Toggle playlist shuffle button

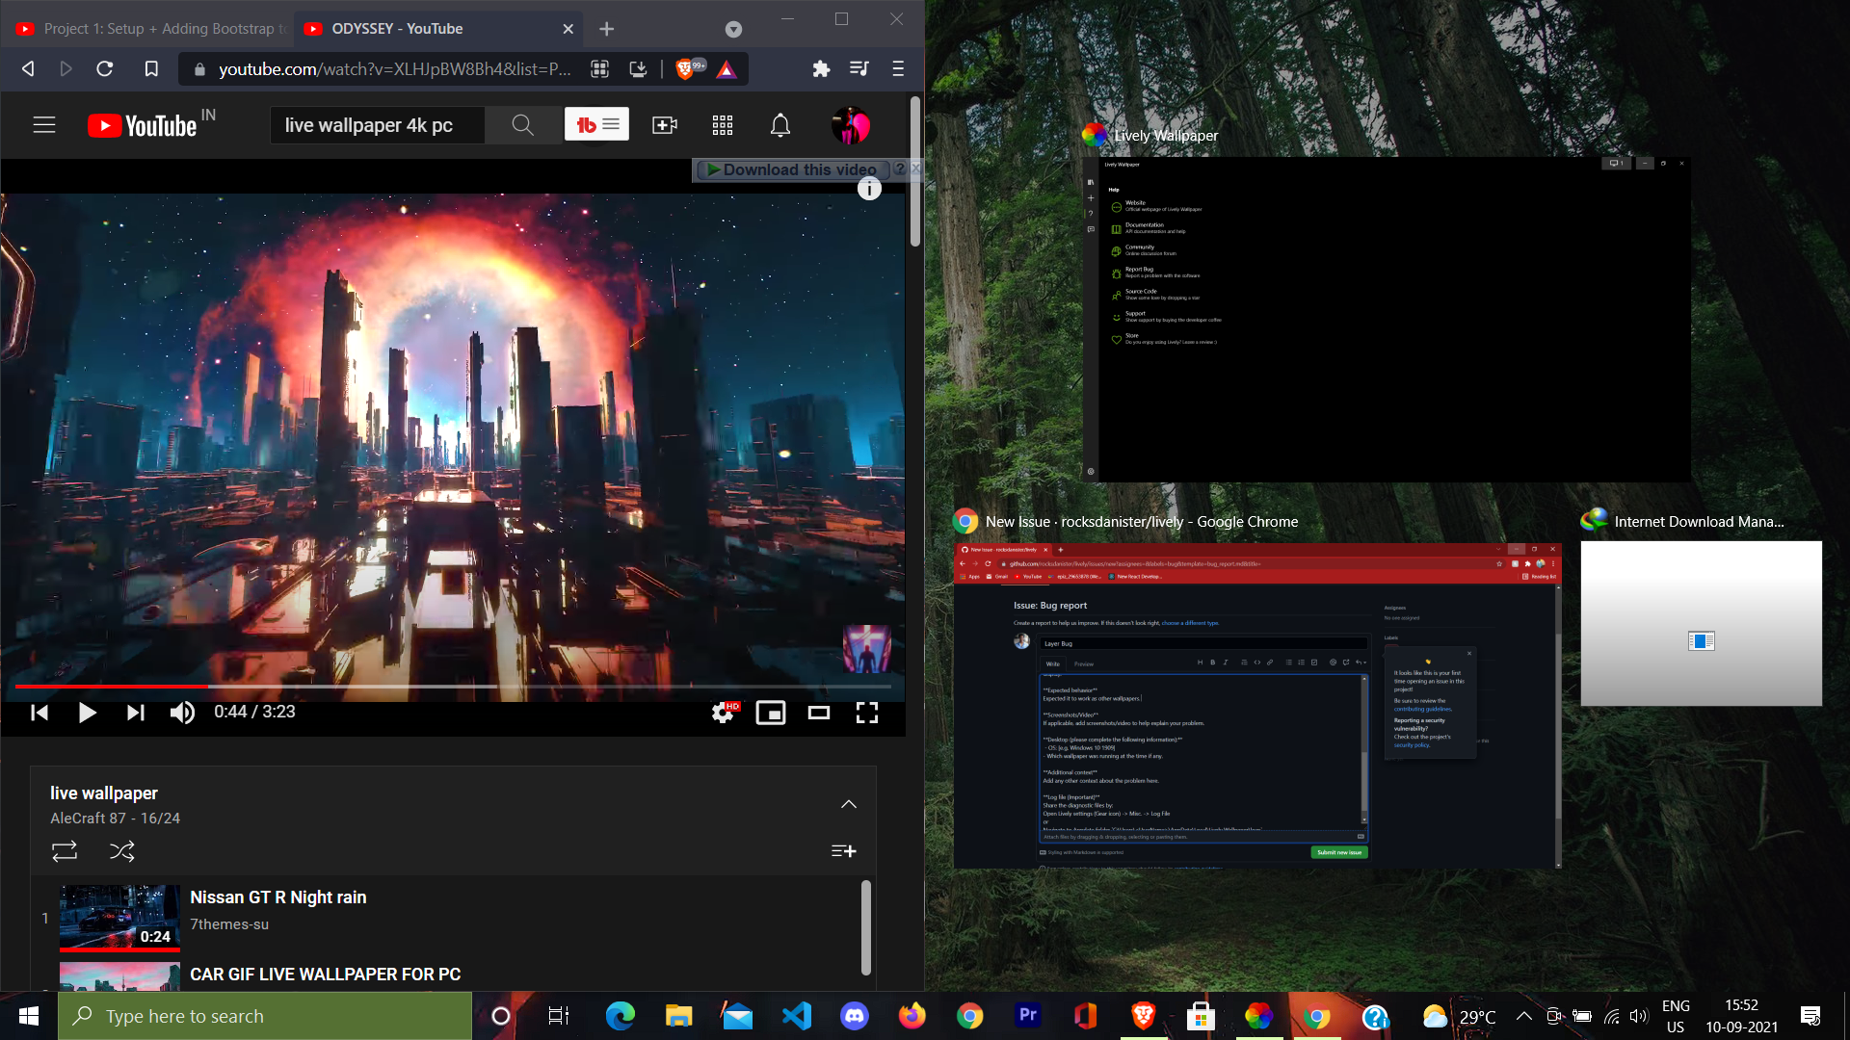coord(121,851)
